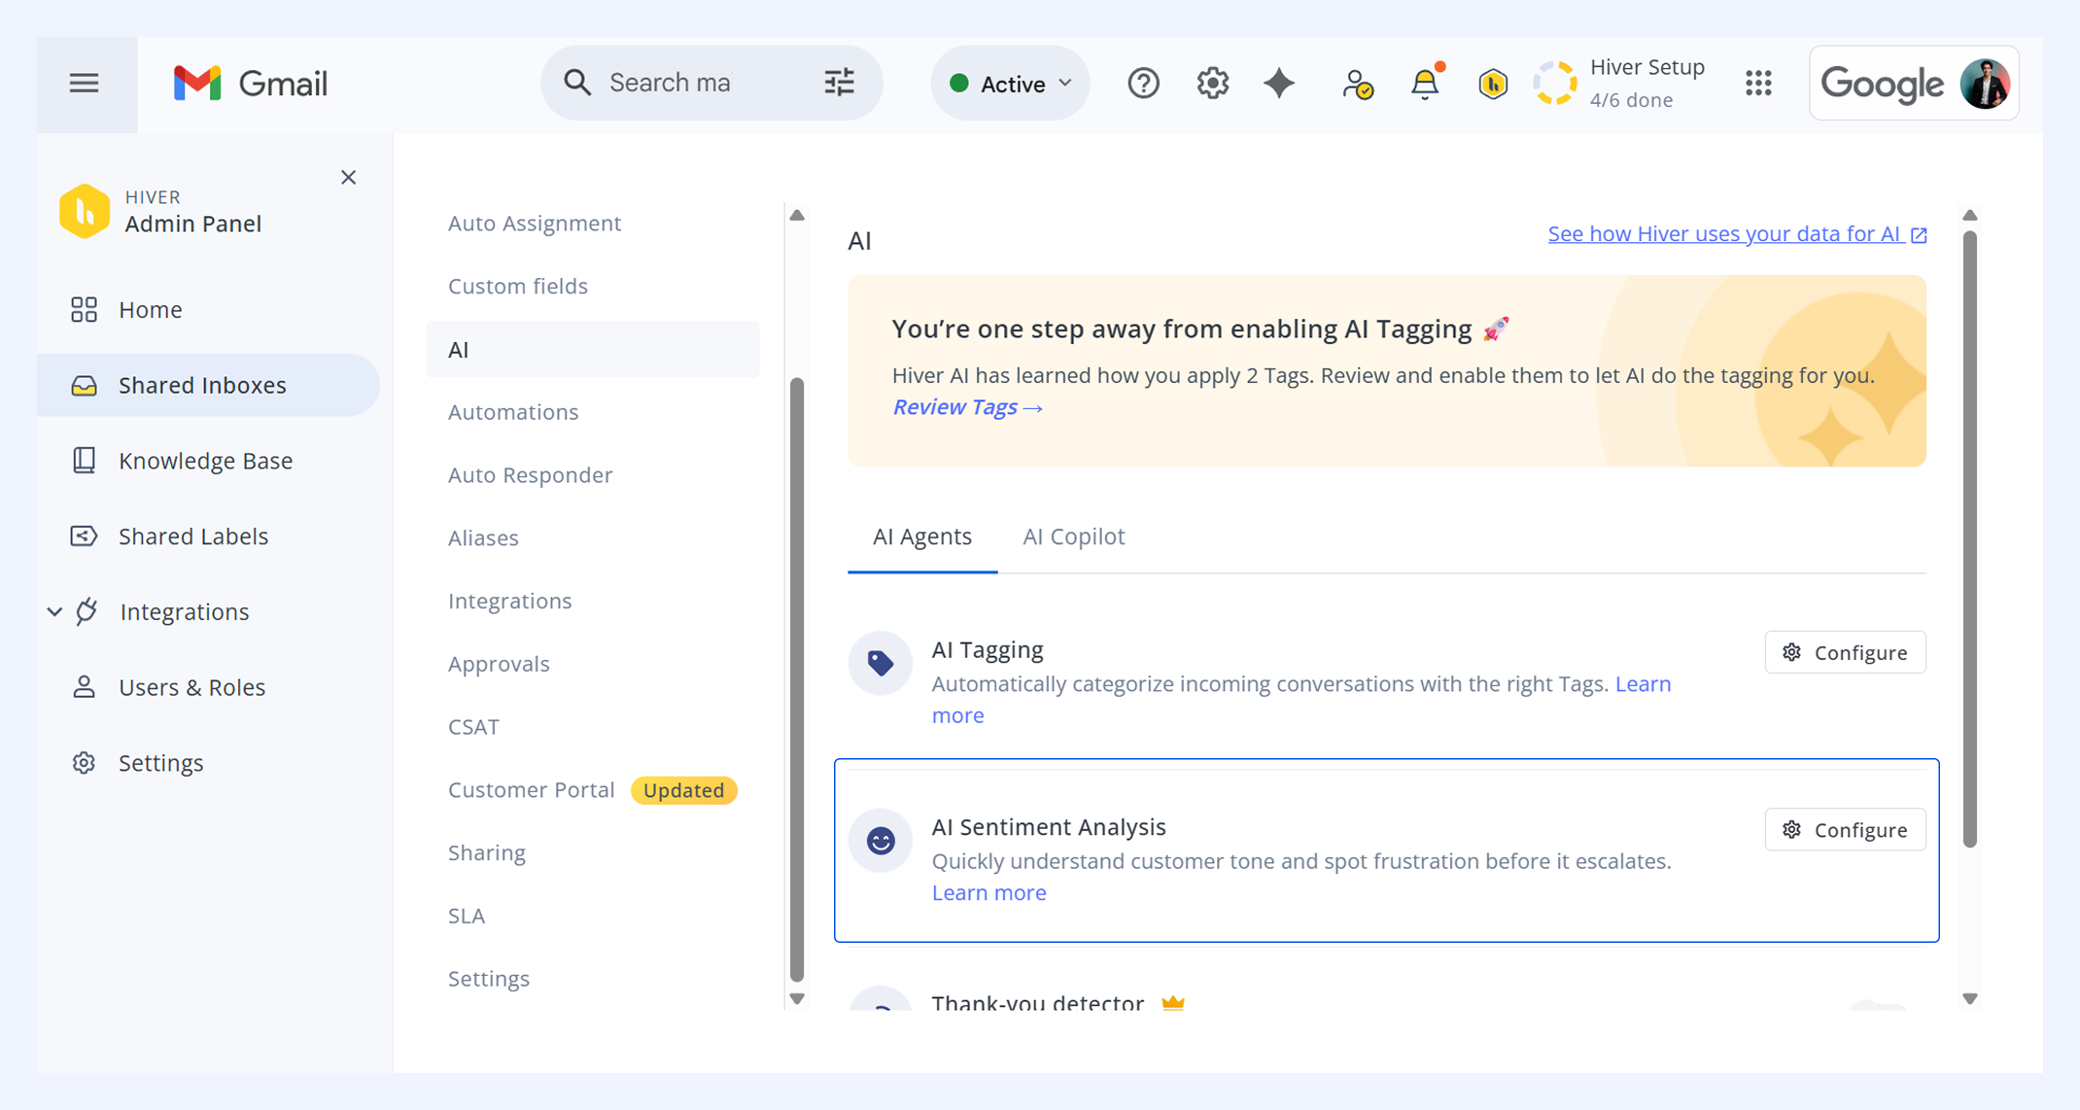Expand the Integrations chevron in sidebar
Viewport: 2080px width, 1110px height.
[x=54, y=612]
